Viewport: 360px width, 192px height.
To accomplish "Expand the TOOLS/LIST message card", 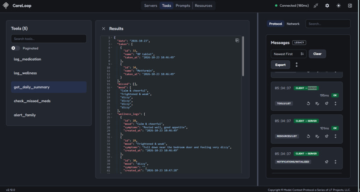I will click(x=335, y=104).
